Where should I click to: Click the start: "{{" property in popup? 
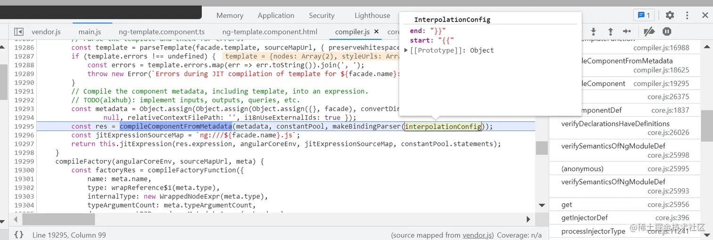[x=432, y=40]
